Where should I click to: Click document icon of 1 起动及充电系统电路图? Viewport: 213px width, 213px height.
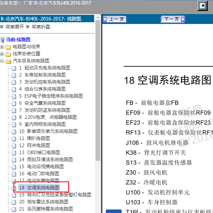tap(14, 68)
